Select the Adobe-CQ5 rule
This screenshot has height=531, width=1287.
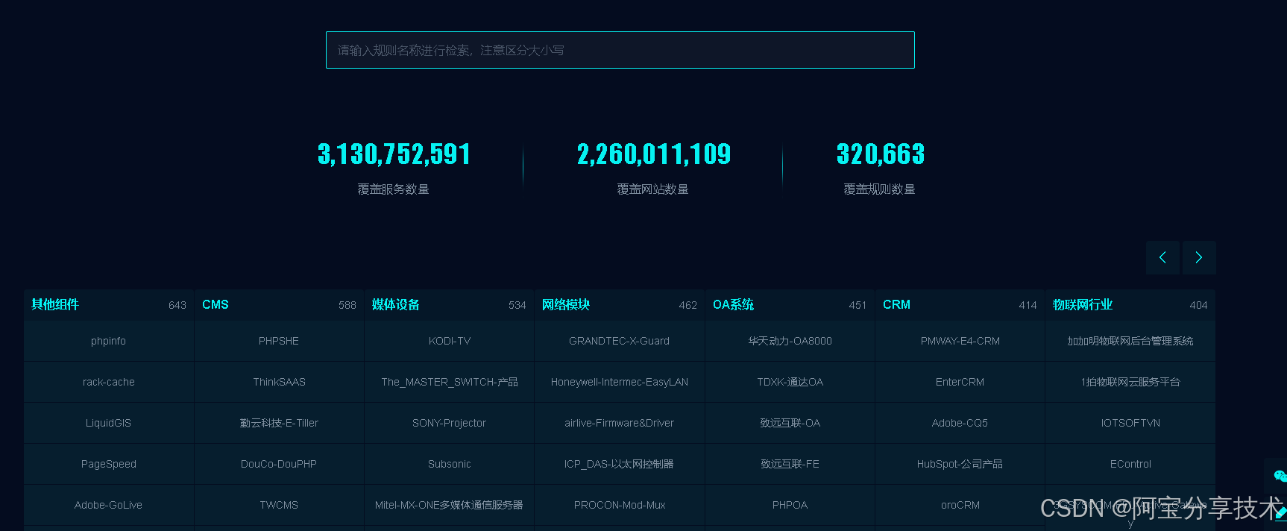coord(960,423)
